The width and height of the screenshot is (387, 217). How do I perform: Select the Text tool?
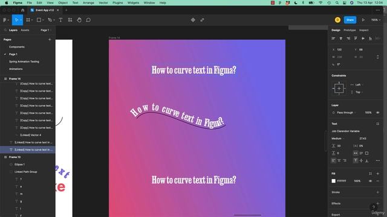click(60, 20)
